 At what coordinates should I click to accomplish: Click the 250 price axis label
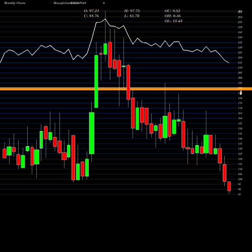coord(240,27)
